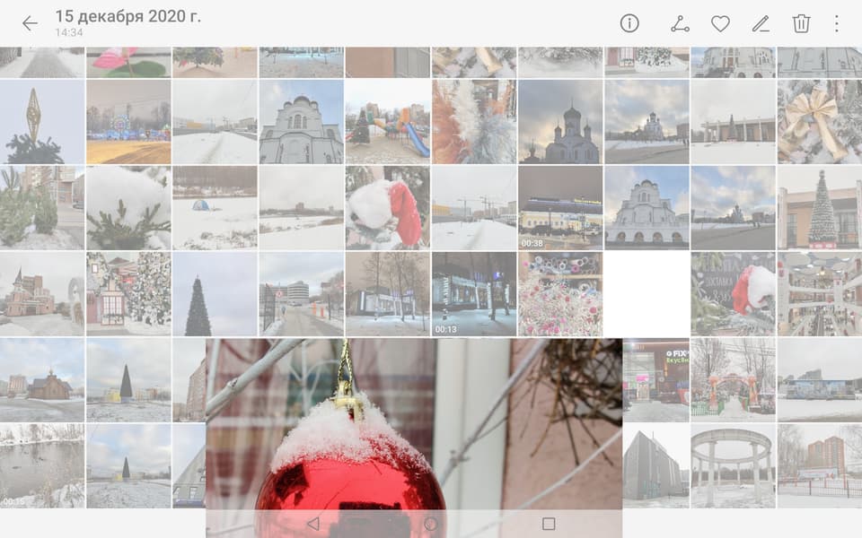Tap Android recent apps square

coord(548,524)
